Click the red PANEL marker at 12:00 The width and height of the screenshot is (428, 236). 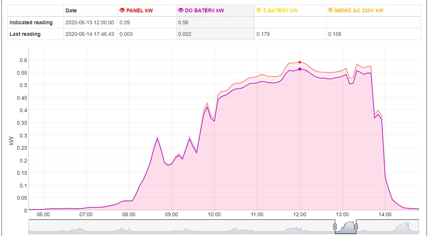point(300,62)
